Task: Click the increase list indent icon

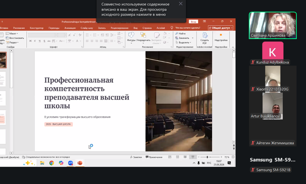Action: (107, 35)
